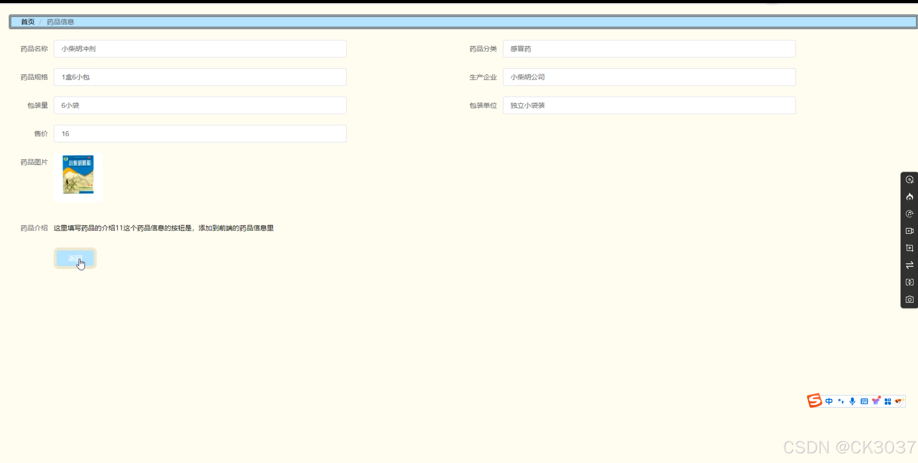This screenshot has width=918, height=463.
Task: Click the 返回 button
Action: click(x=75, y=258)
